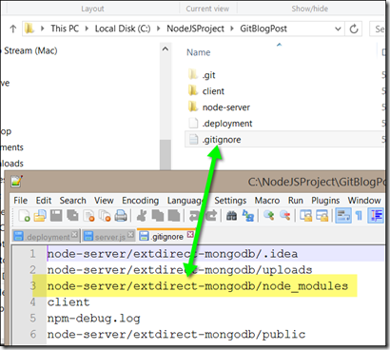Viewport: 390px width, 350px height.
Task: Click the Save All icon
Action: coord(72,216)
